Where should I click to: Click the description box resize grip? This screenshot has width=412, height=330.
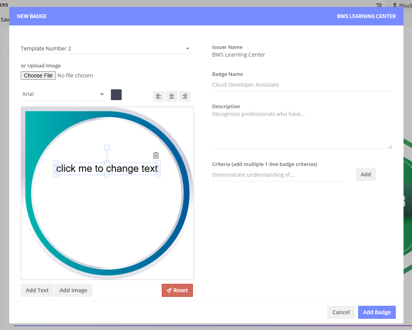[x=390, y=147]
